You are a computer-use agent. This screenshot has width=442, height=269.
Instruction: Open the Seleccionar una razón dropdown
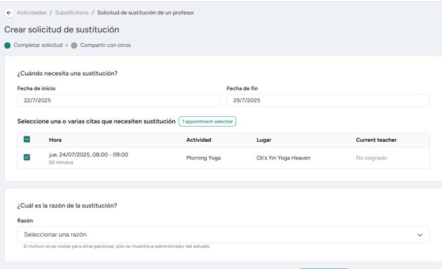[x=223, y=235]
